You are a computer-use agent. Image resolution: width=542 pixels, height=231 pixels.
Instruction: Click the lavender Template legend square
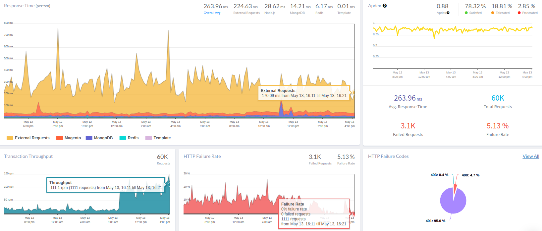tap(148, 138)
